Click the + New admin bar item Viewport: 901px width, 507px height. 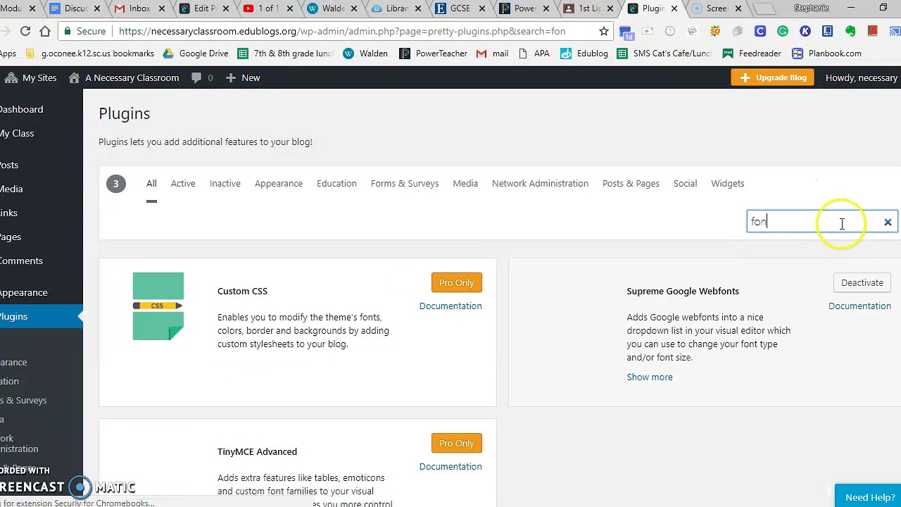[243, 77]
